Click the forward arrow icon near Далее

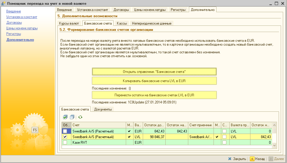[271, 159]
